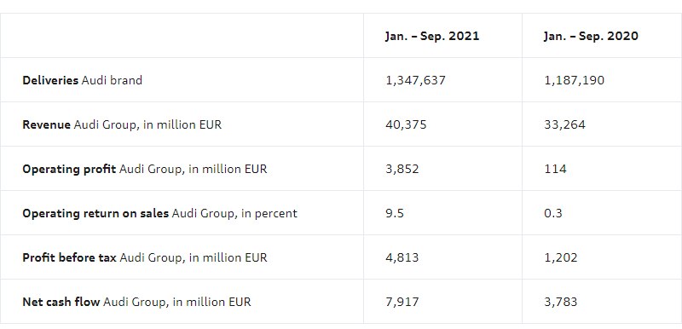682x329 pixels.
Task: Click the 114 operating profit value
Action: point(555,169)
